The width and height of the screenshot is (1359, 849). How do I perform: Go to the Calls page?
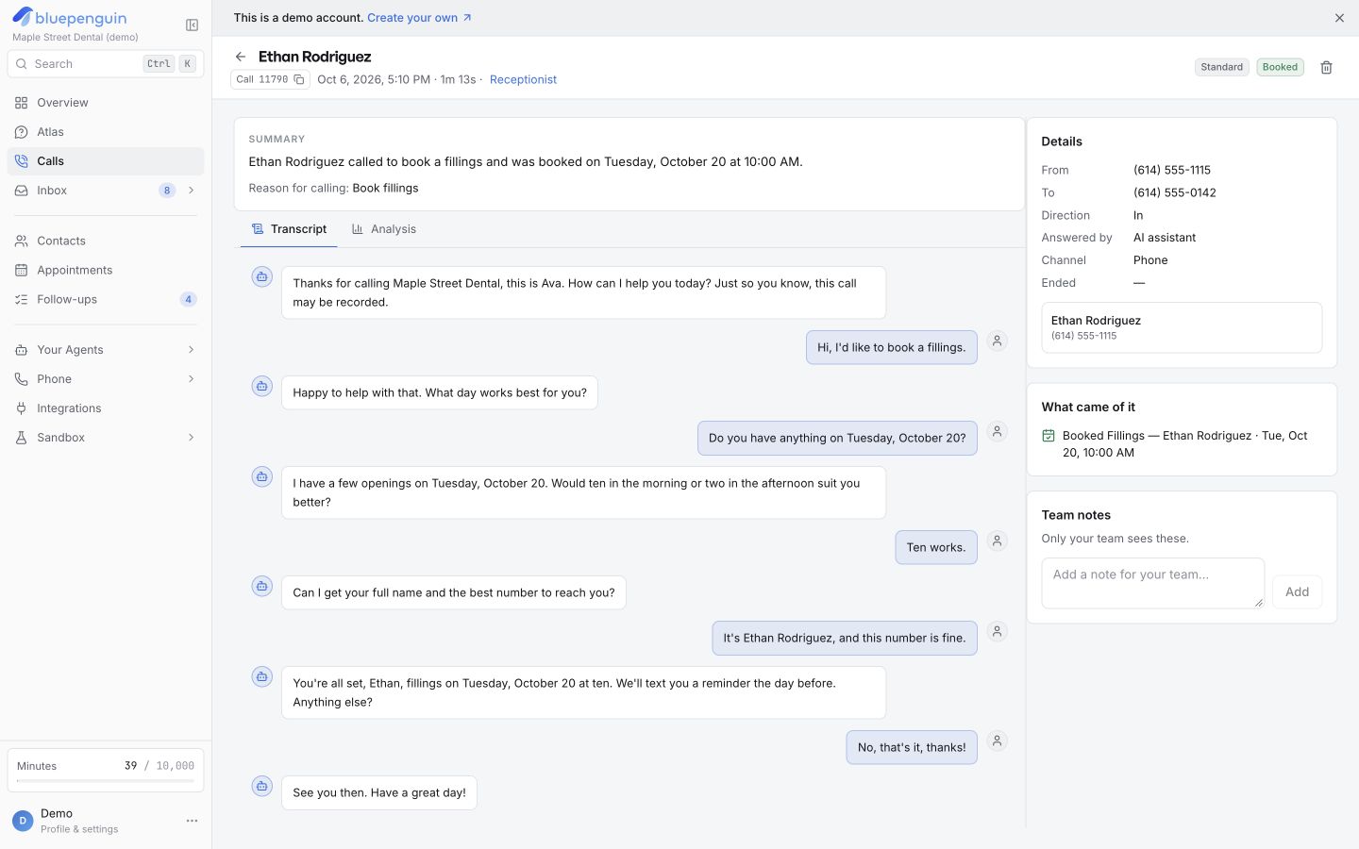pos(106,161)
